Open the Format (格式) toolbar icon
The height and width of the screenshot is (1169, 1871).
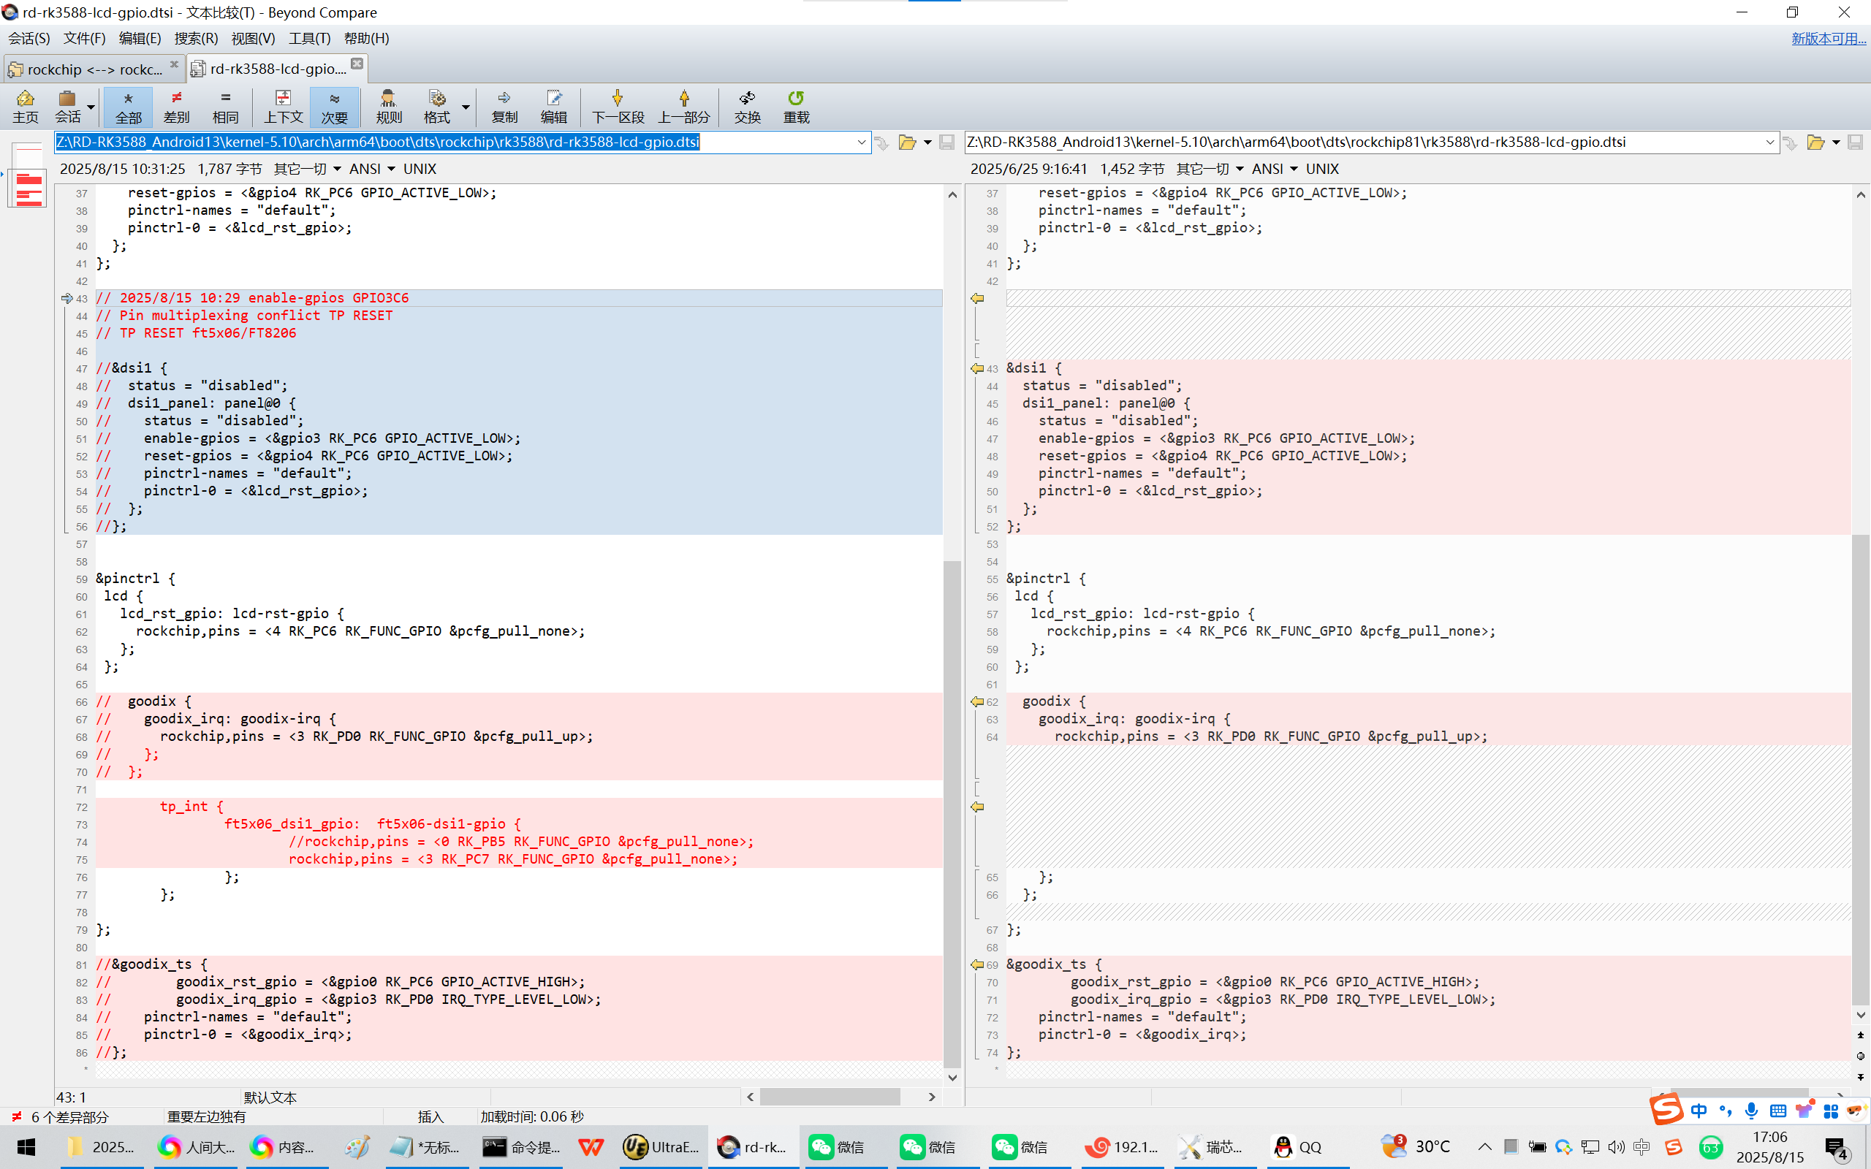coord(437,107)
